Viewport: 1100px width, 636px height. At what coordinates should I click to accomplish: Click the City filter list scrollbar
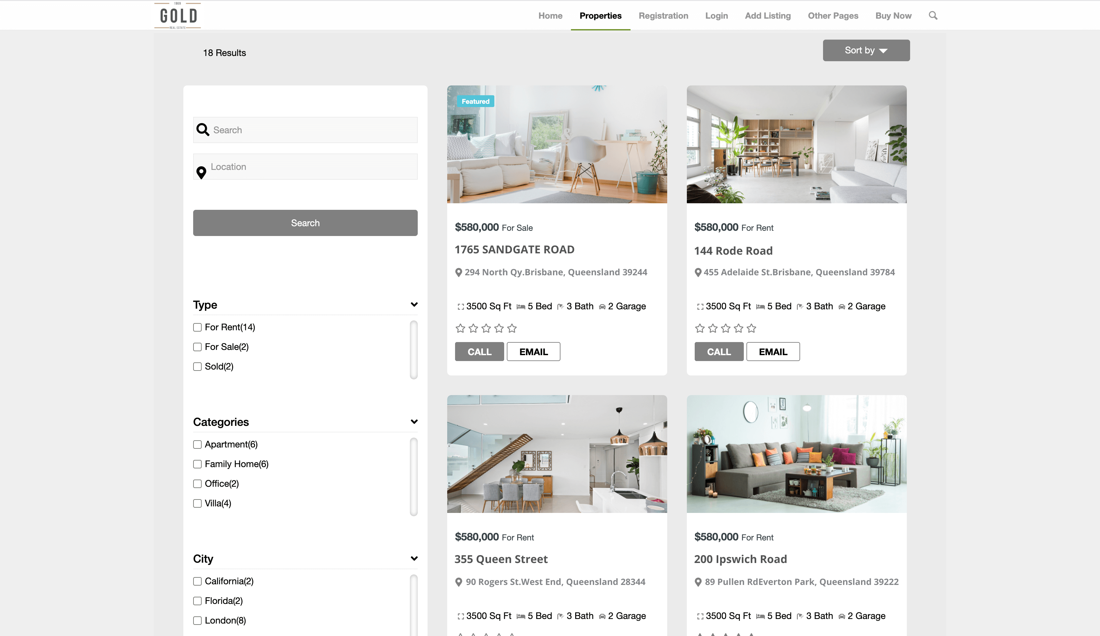[414, 605]
